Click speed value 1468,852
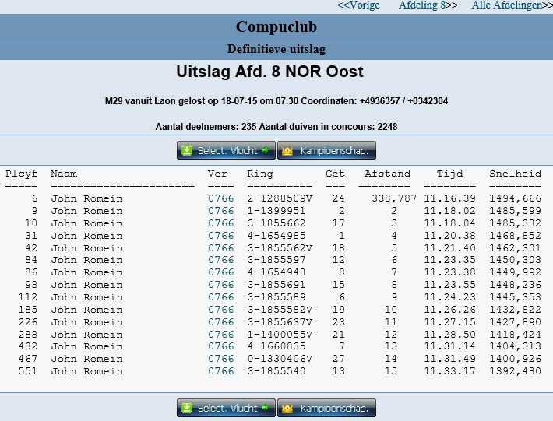 pos(516,235)
